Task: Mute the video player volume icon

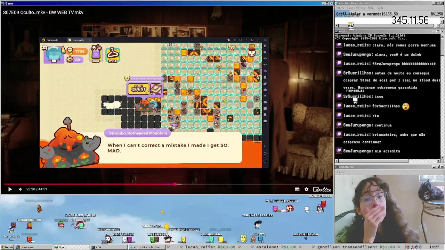Action: coord(20,189)
